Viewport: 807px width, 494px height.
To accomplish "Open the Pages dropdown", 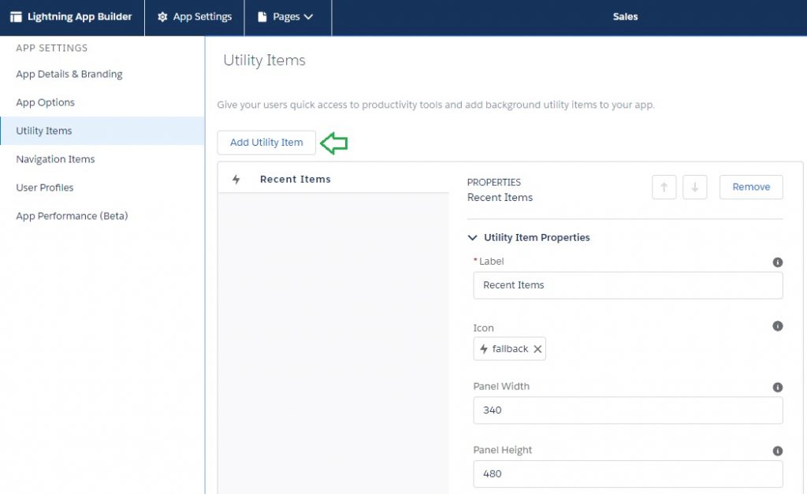I will tap(287, 16).
